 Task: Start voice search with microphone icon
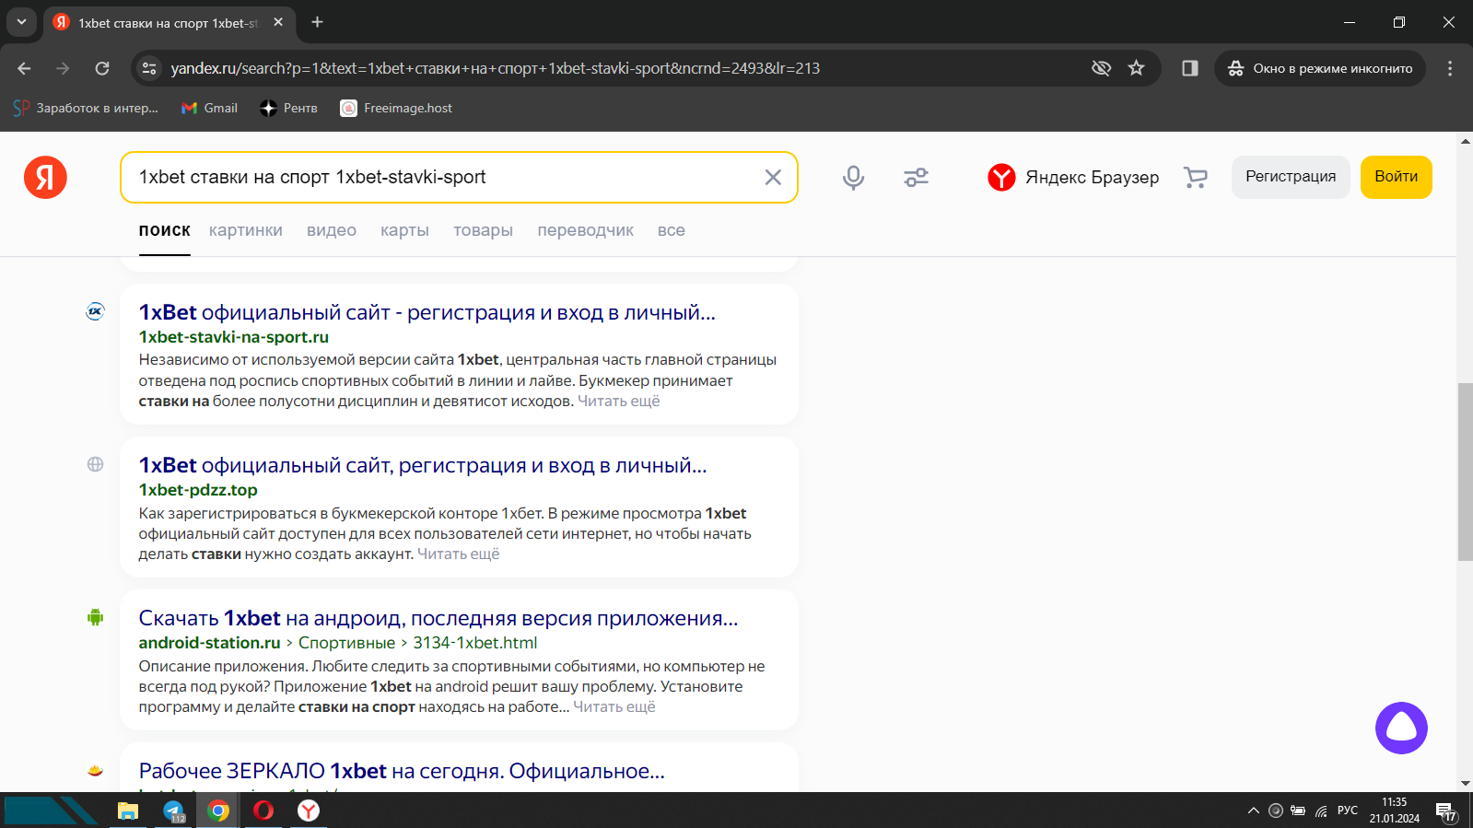(853, 177)
